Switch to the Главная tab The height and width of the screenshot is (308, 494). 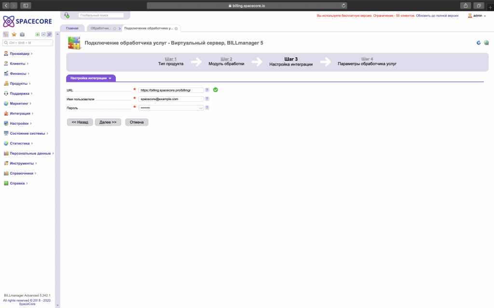[x=72, y=28]
